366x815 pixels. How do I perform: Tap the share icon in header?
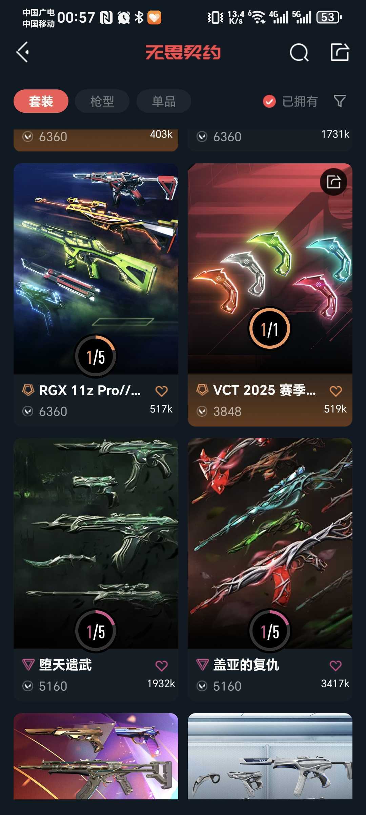point(340,52)
